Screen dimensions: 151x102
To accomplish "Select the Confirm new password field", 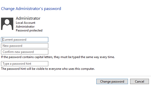I will coord(25,52).
